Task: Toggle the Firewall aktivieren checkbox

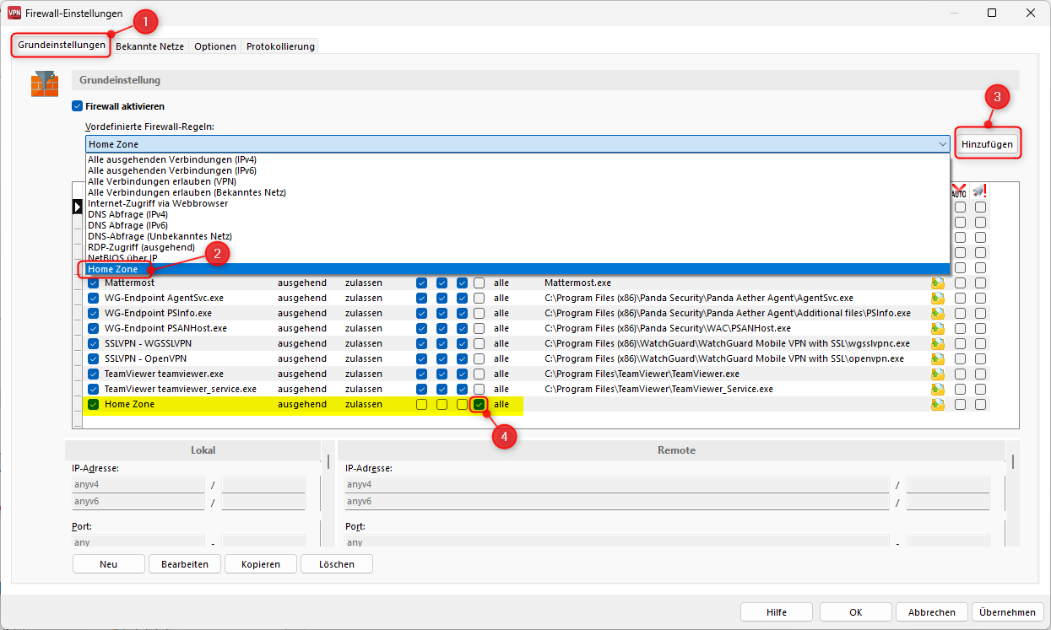Action: [78, 107]
